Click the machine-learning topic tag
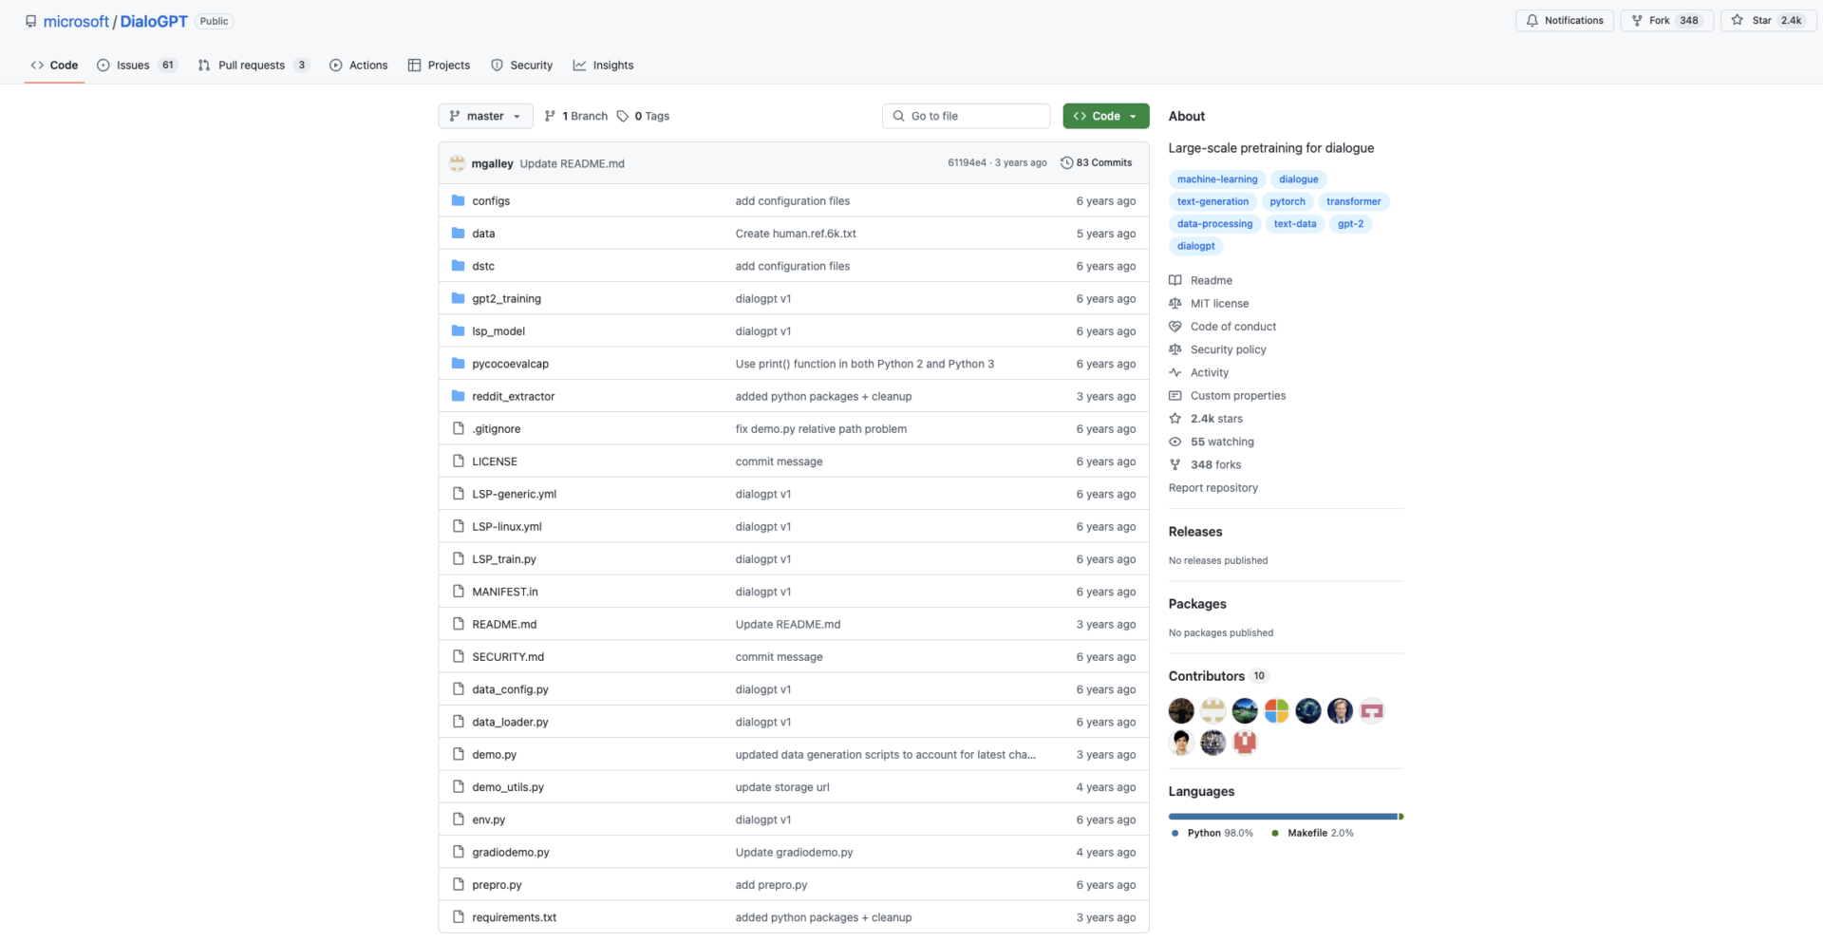 [1217, 179]
